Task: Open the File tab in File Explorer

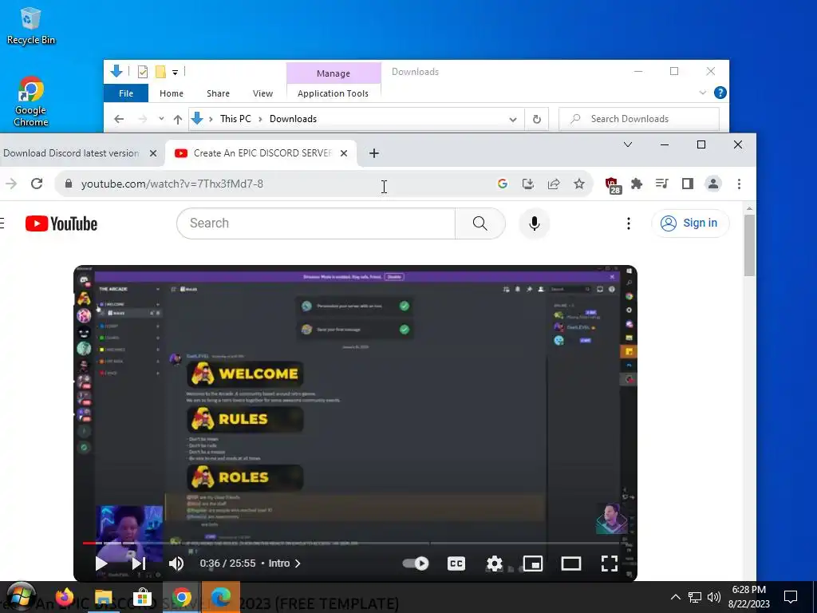Action: (125, 93)
